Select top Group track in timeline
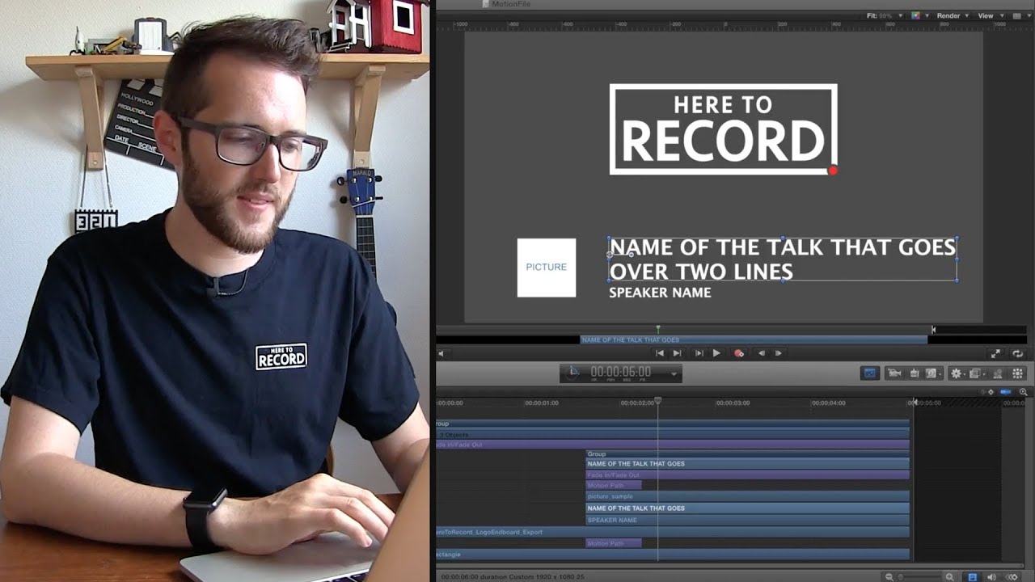This screenshot has height=582, width=1035. [x=673, y=424]
